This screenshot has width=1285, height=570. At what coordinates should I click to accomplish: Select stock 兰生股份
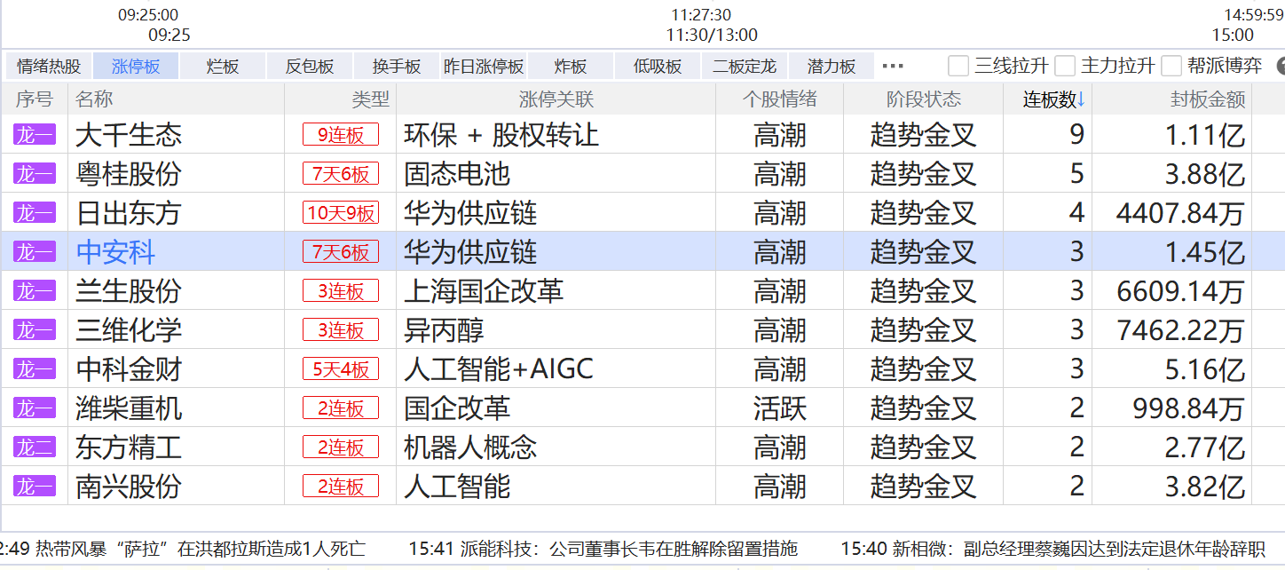[129, 291]
